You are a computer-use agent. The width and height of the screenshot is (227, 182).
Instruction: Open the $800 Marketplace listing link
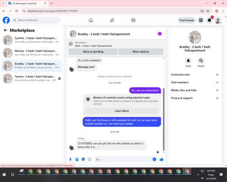94,46
